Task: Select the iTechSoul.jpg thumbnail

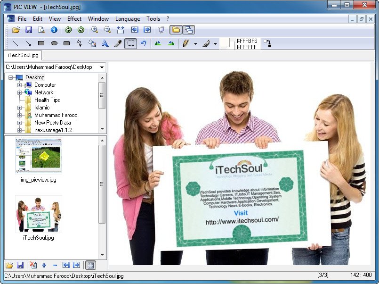Action: coord(39,214)
